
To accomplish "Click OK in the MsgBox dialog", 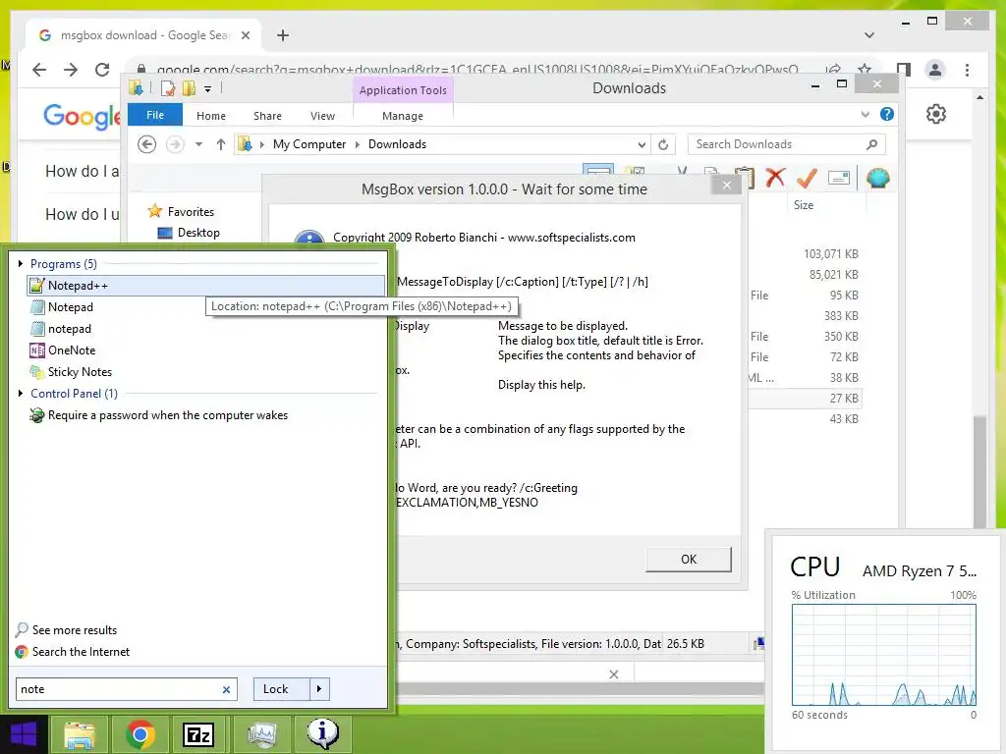I will (x=689, y=559).
